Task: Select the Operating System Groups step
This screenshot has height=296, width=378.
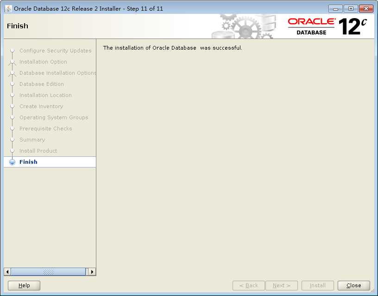Action: point(54,117)
